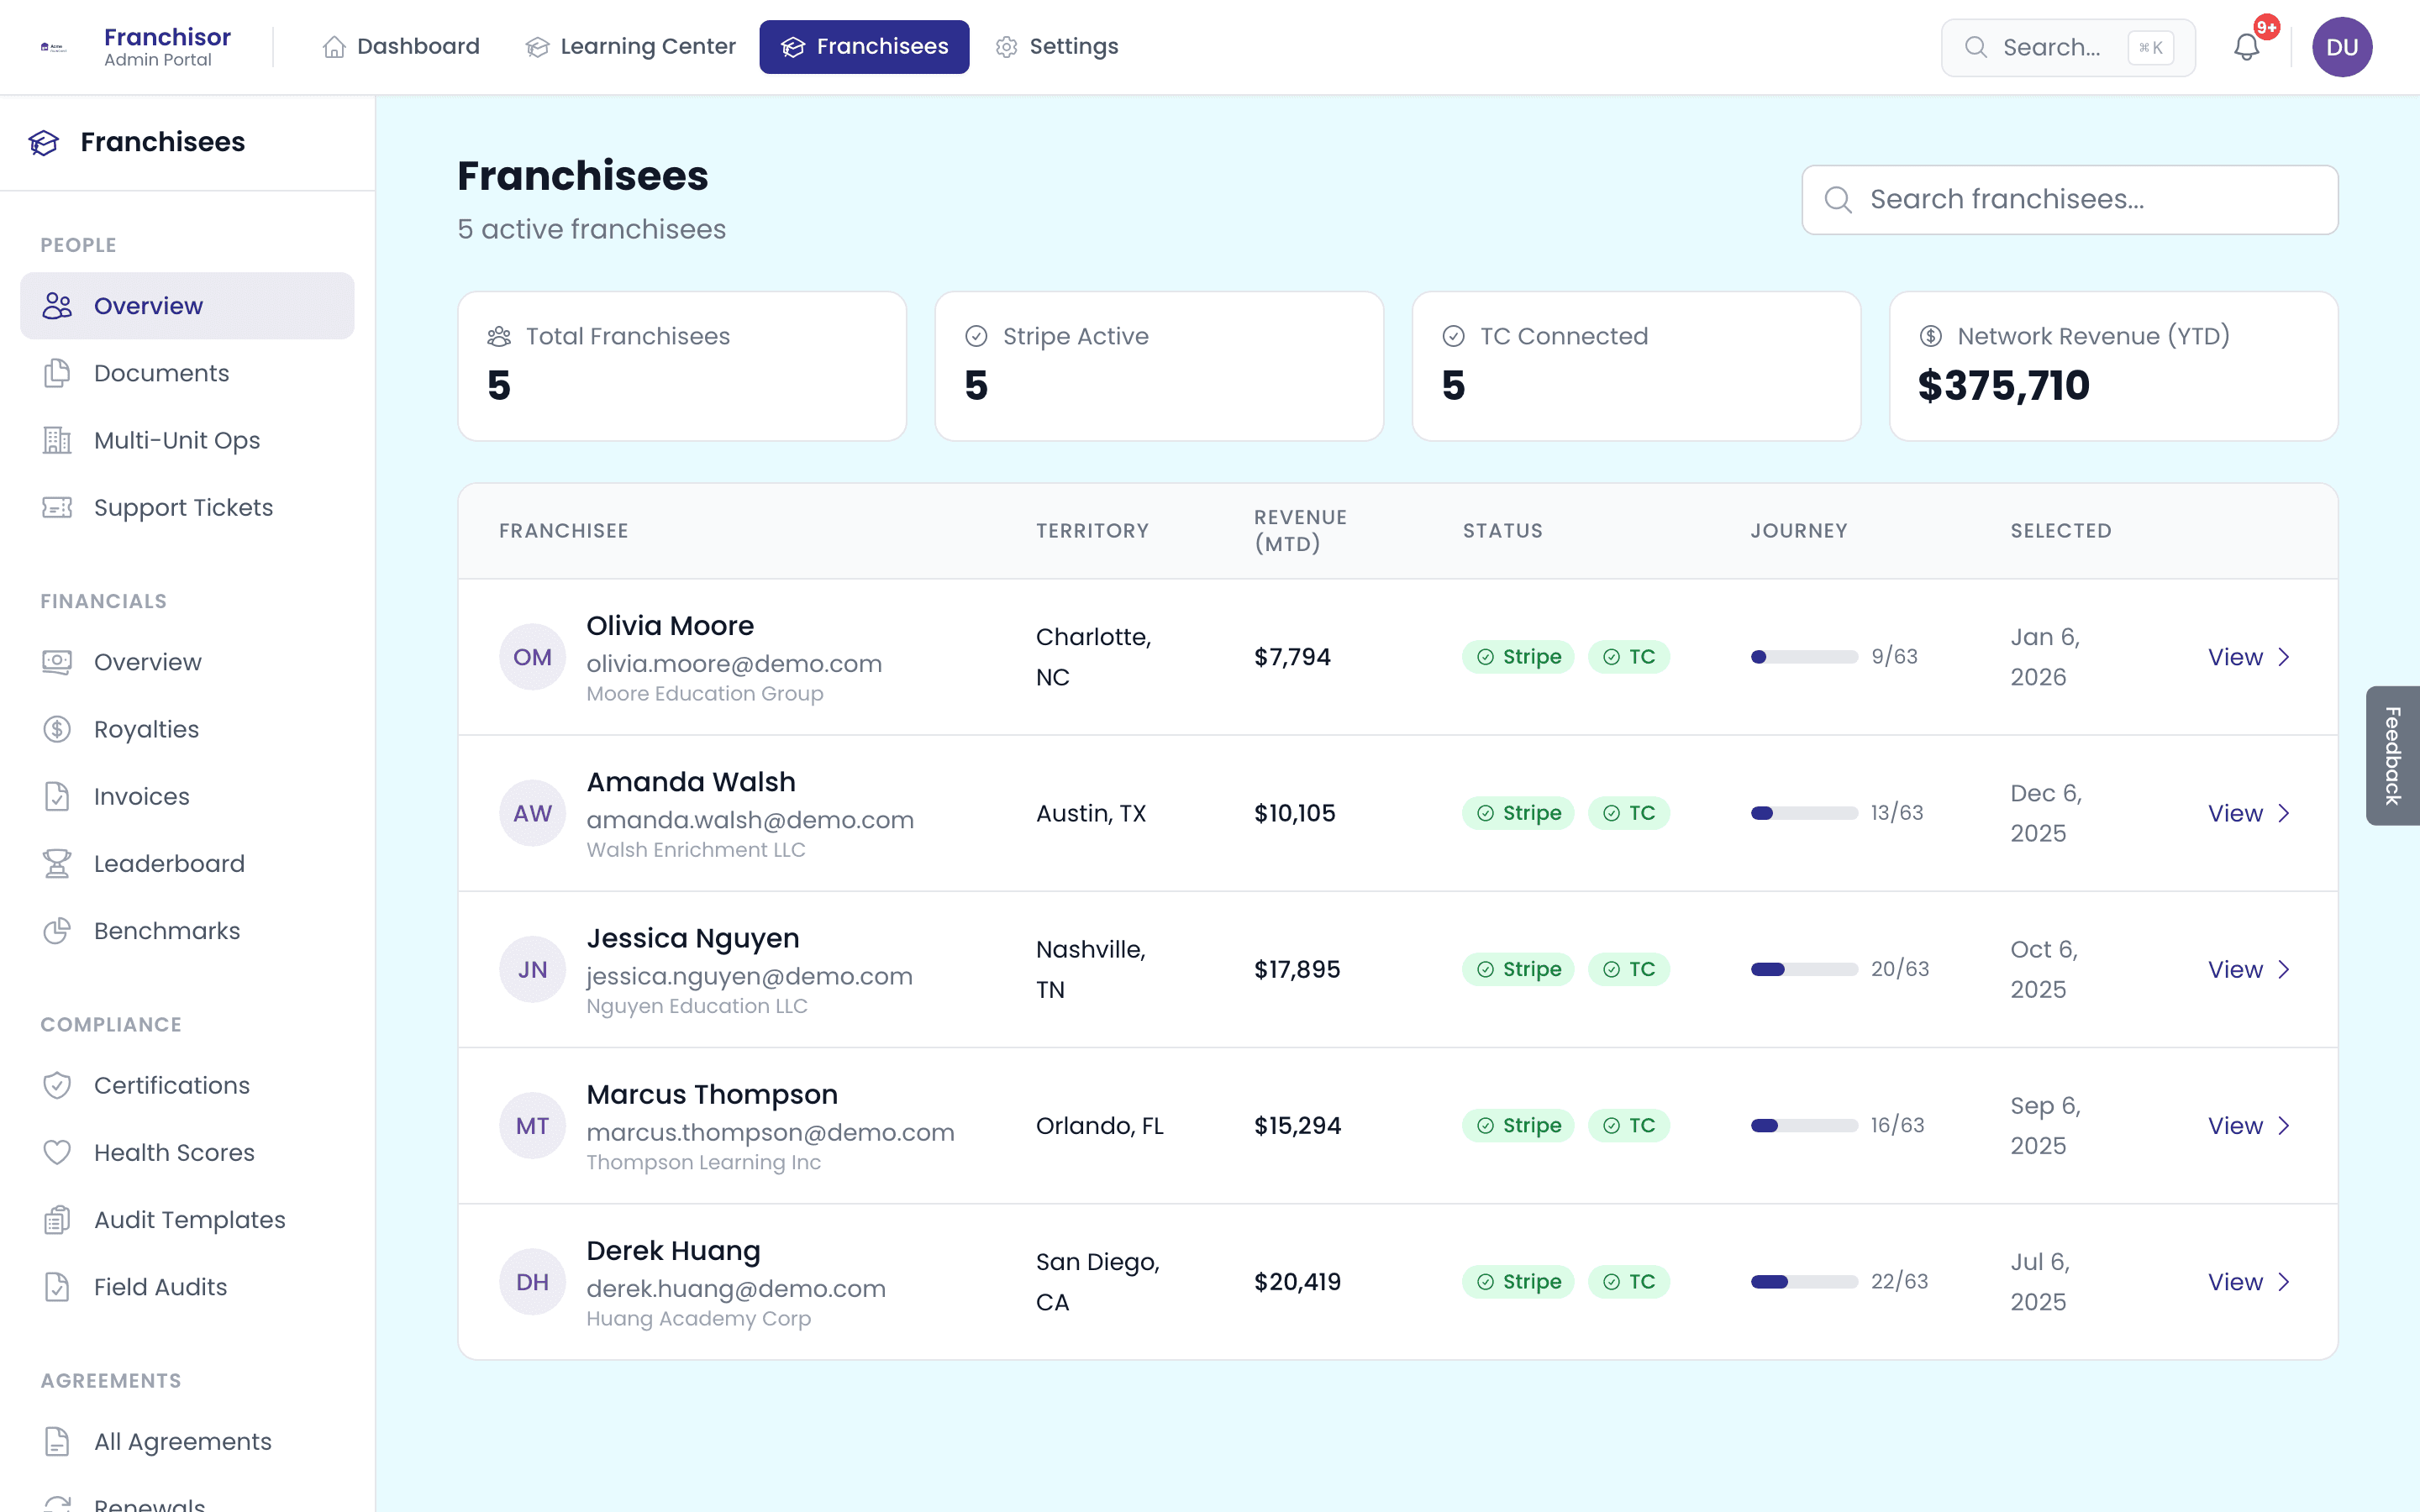Click Olivia Moore's 9/63 journey progress bar
Viewport: 2420px width, 1512px height.
point(1804,657)
